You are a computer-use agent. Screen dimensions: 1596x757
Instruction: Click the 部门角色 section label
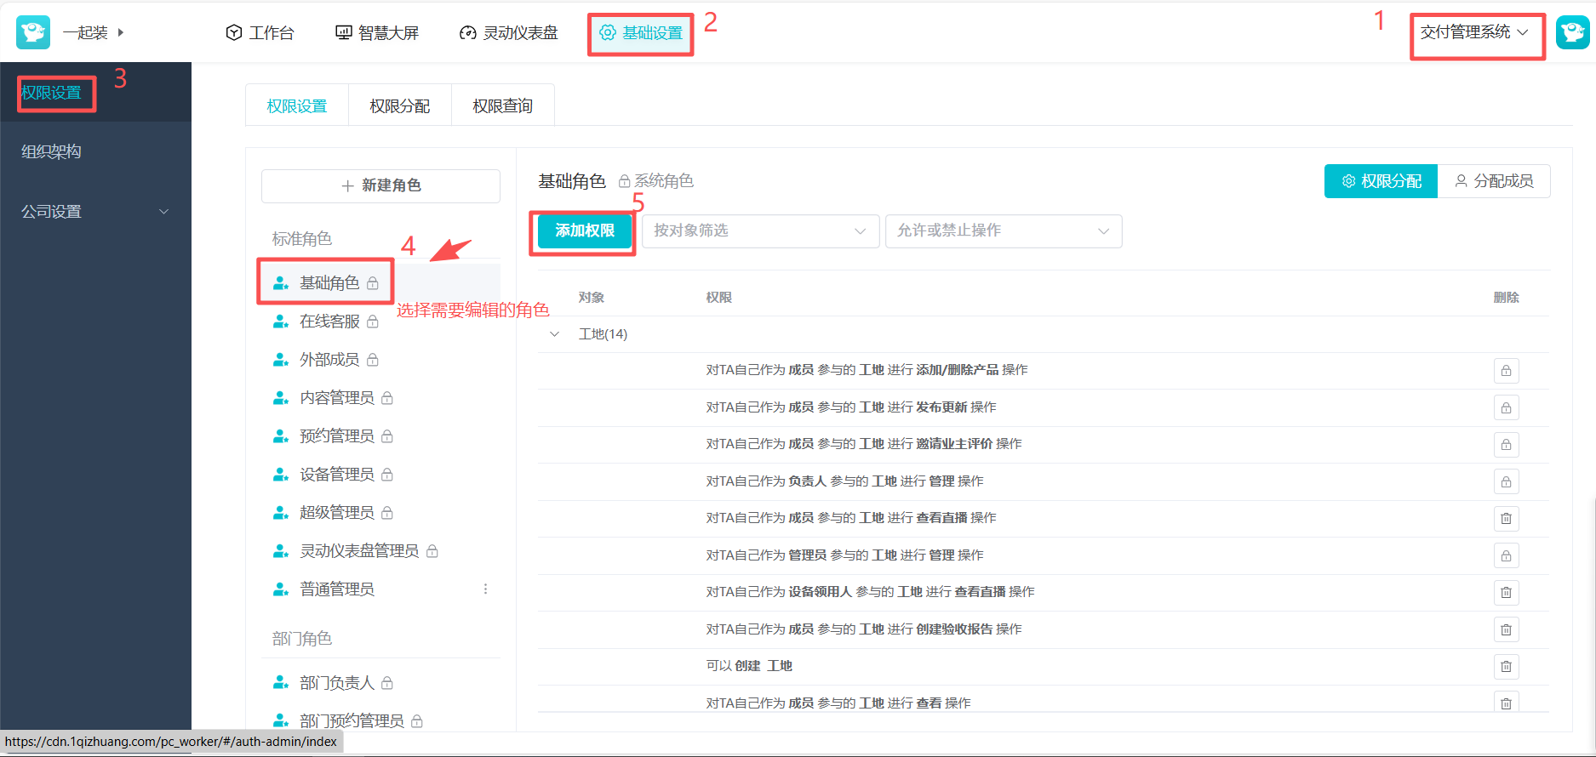[x=302, y=639]
